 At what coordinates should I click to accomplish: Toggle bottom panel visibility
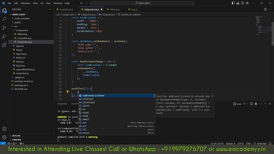click(238, 3)
